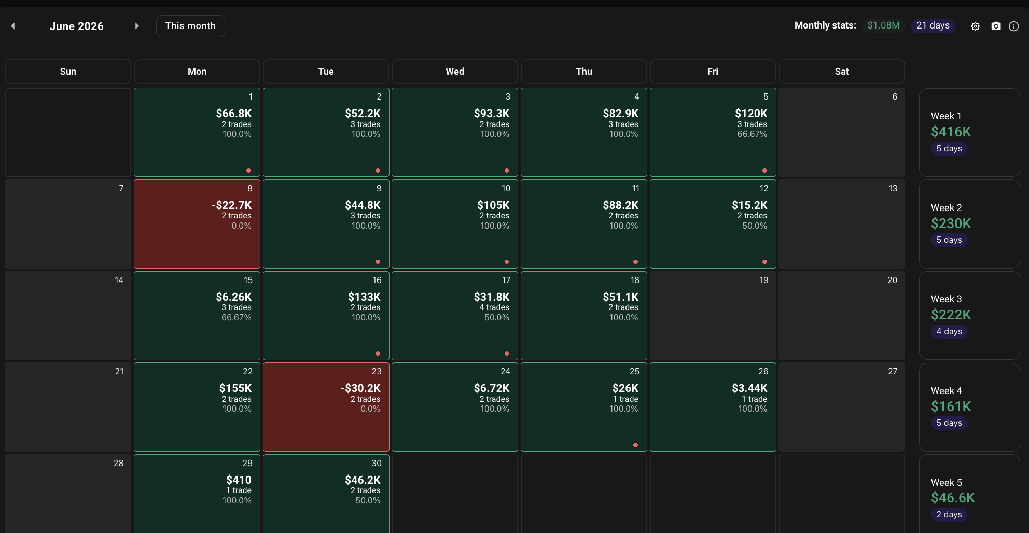Select June 15 day with $6.26K
Screen dimensions: 1029x533
[x=197, y=315]
